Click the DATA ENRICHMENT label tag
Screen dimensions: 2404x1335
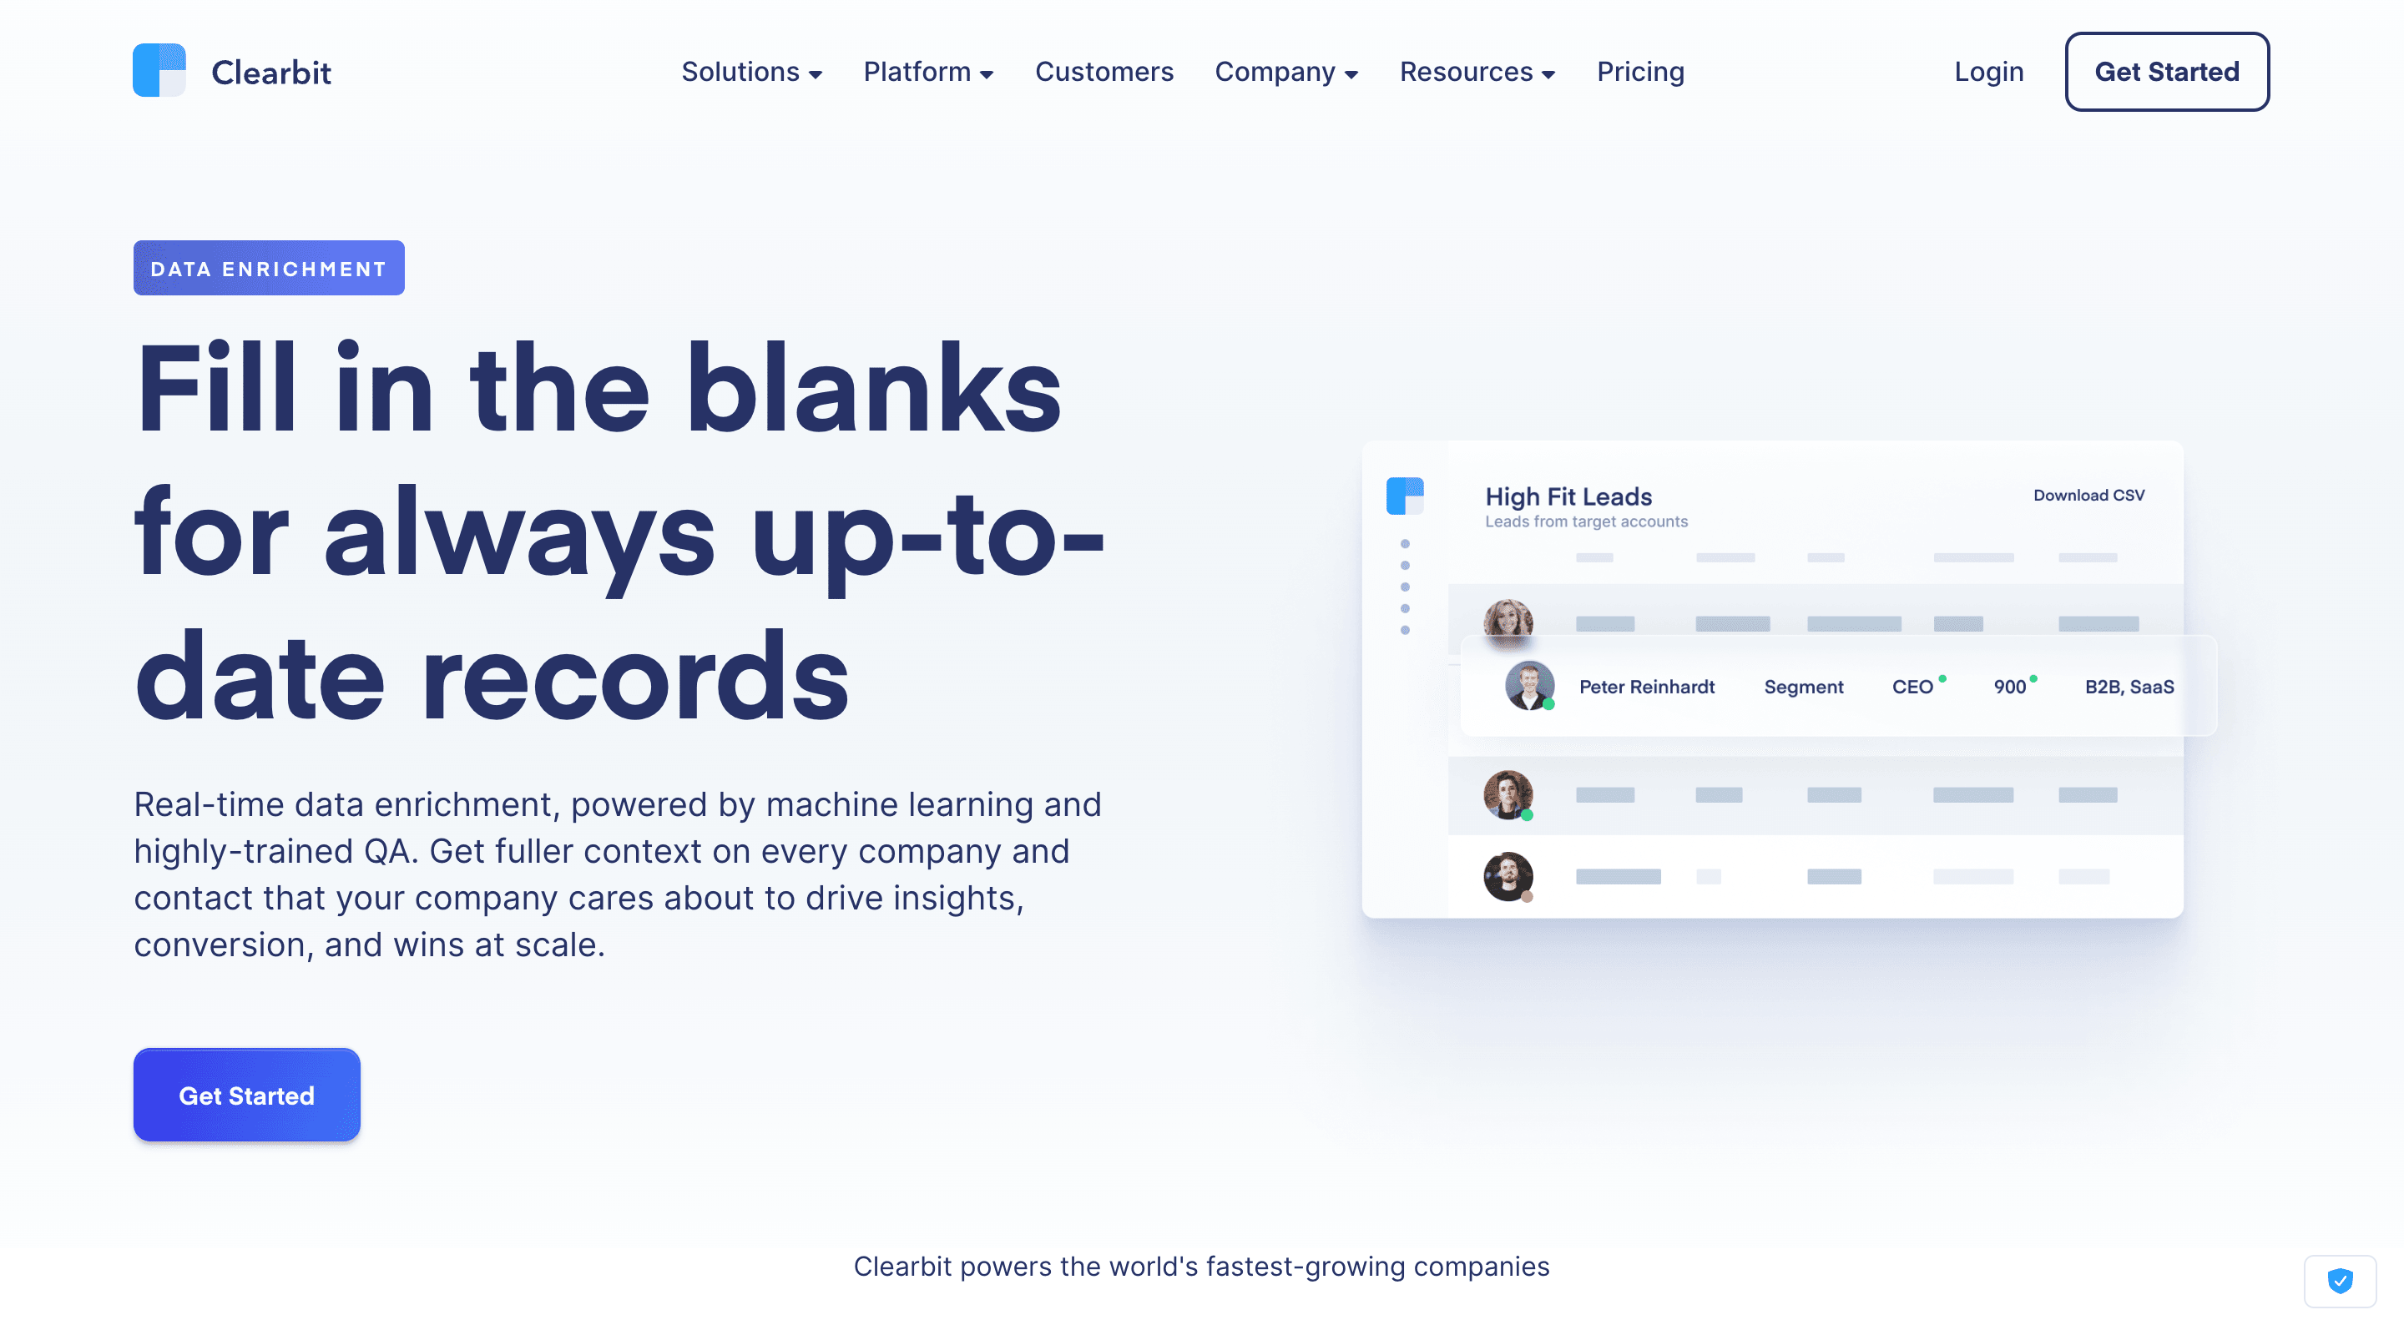tap(268, 268)
